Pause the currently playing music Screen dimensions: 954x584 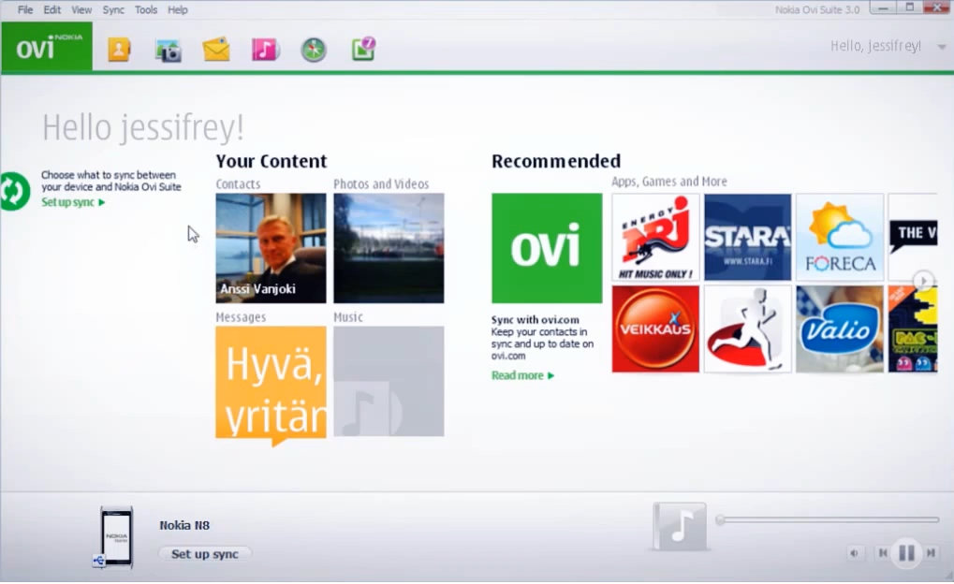point(905,553)
